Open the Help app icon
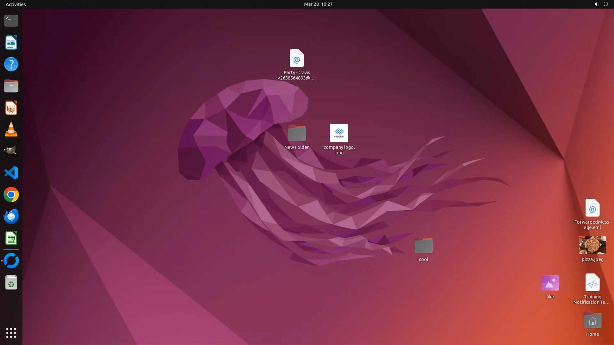The width and height of the screenshot is (614, 345). [x=11, y=65]
